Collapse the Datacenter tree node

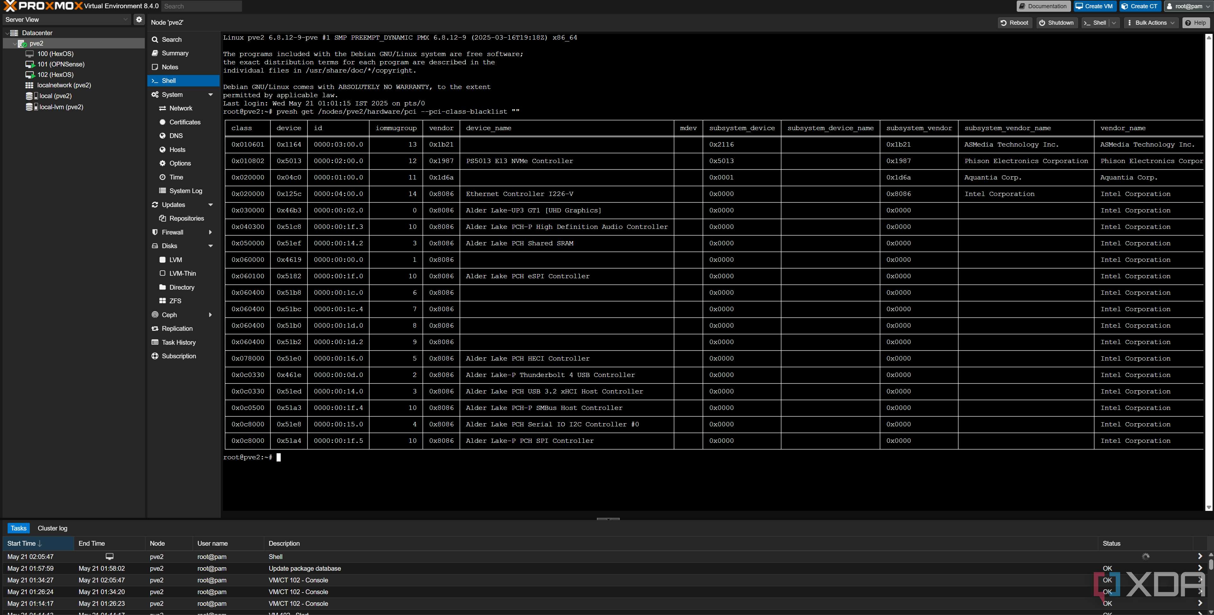click(x=7, y=33)
